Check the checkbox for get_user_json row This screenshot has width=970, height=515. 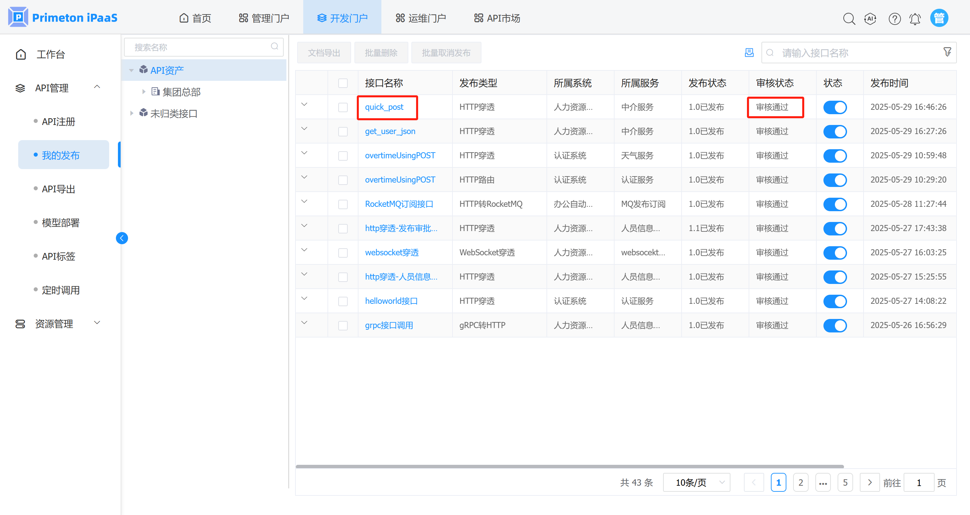pyautogui.click(x=343, y=131)
